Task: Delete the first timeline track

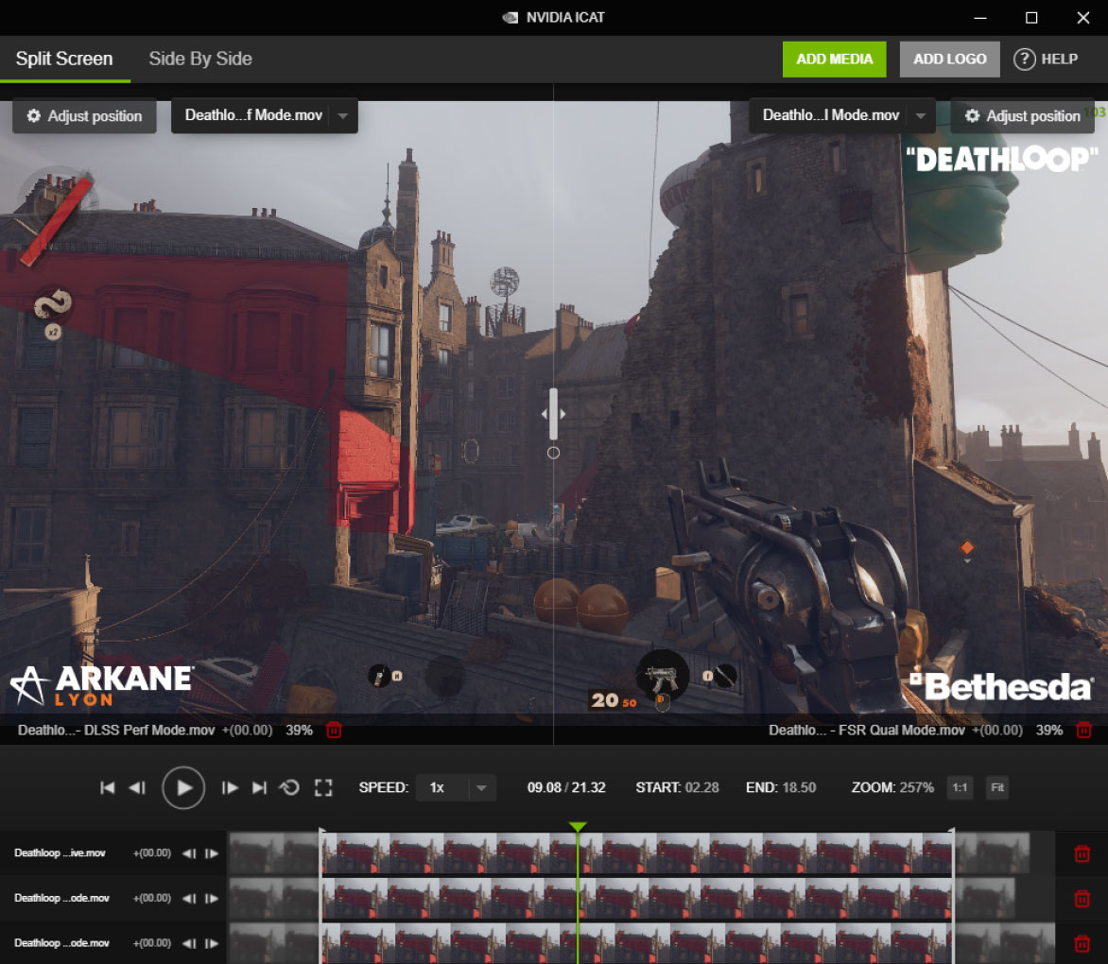Action: pos(1082,854)
